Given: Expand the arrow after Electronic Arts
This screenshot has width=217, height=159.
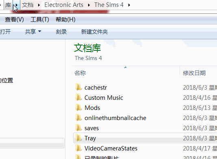Looking at the screenshot, I should click(89, 5).
